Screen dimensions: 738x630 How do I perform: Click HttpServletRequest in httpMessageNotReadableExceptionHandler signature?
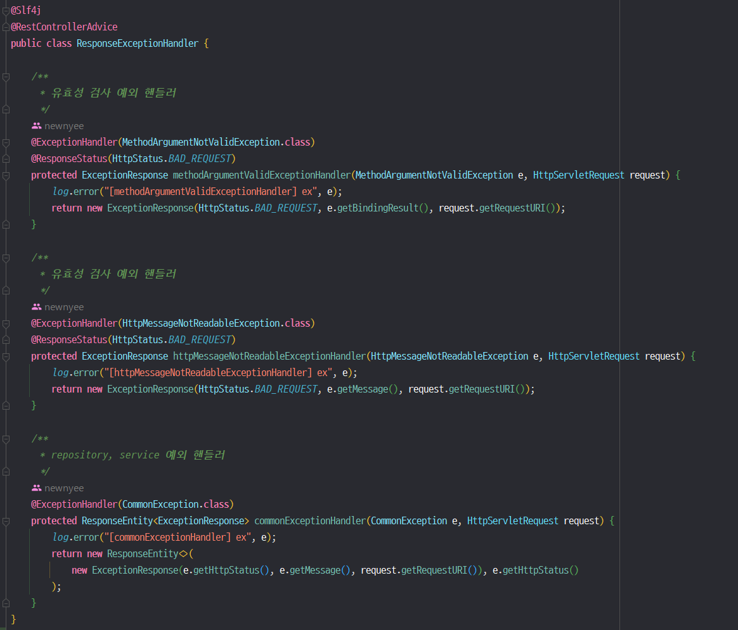click(x=594, y=356)
